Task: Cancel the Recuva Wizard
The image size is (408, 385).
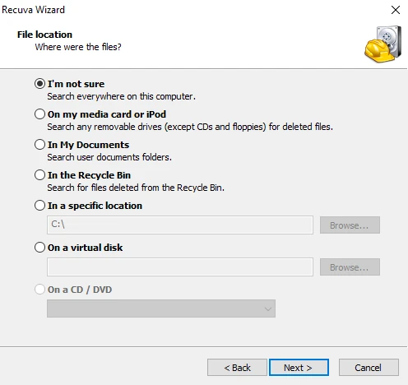Action: 369,368
